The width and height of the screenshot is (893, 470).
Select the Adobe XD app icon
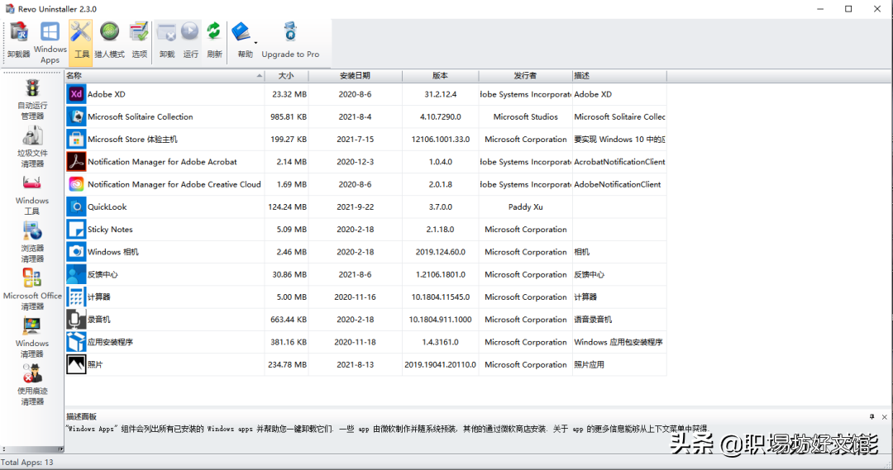tap(76, 94)
